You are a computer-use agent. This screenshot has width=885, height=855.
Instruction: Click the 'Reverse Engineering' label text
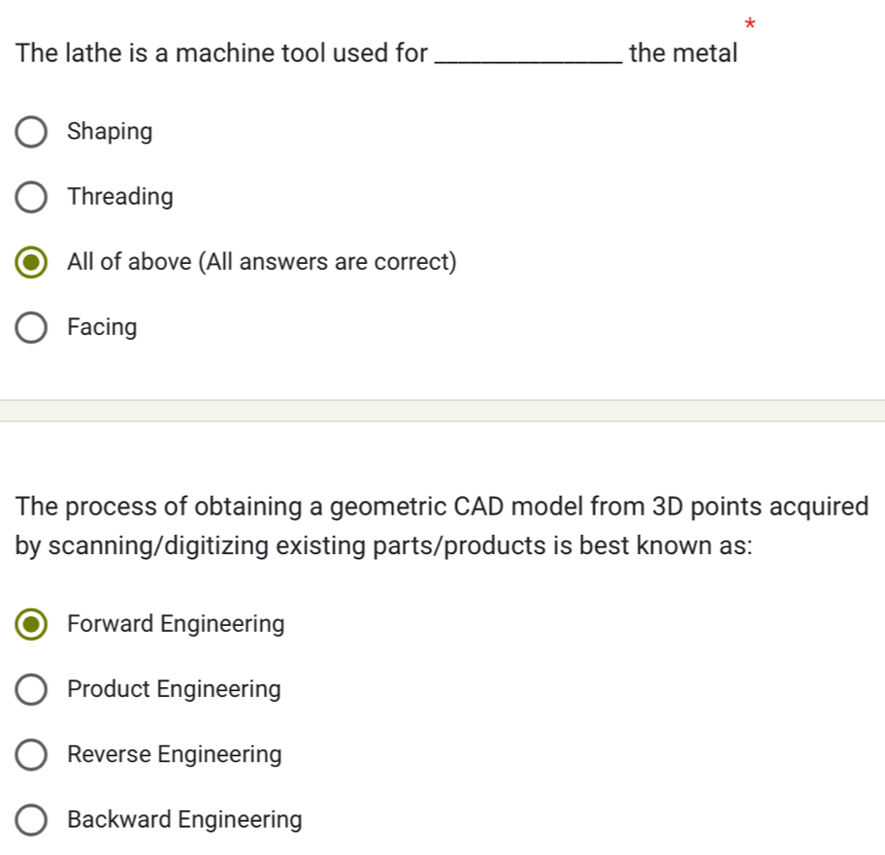[x=175, y=755]
